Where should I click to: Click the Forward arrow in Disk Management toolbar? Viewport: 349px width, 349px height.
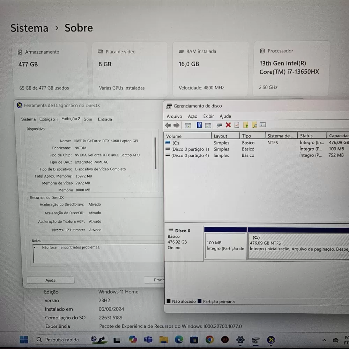(177, 125)
